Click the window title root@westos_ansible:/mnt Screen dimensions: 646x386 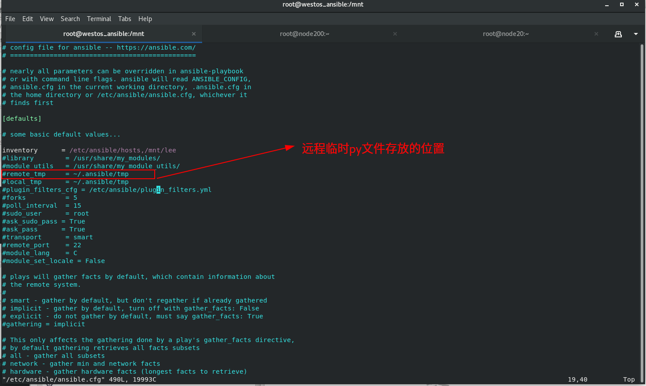point(323,4)
